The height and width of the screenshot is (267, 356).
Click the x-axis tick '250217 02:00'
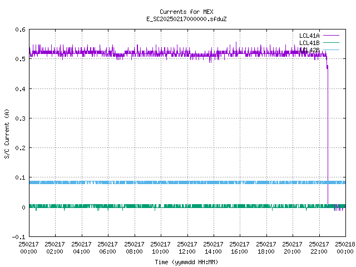(x=55, y=248)
